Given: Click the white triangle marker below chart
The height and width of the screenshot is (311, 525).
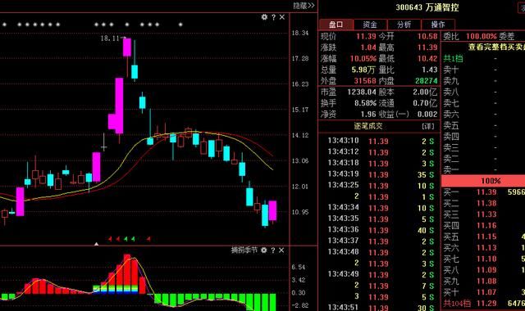Looking at the screenshot, I should (x=97, y=244).
